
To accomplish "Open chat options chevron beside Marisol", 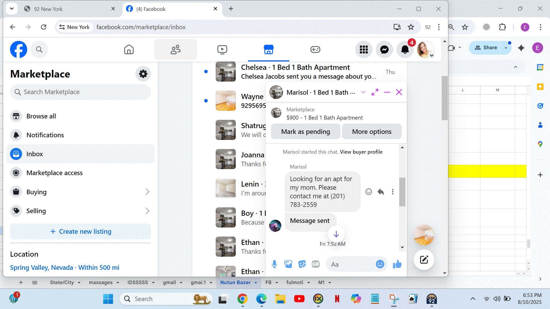I will coord(363,92).
